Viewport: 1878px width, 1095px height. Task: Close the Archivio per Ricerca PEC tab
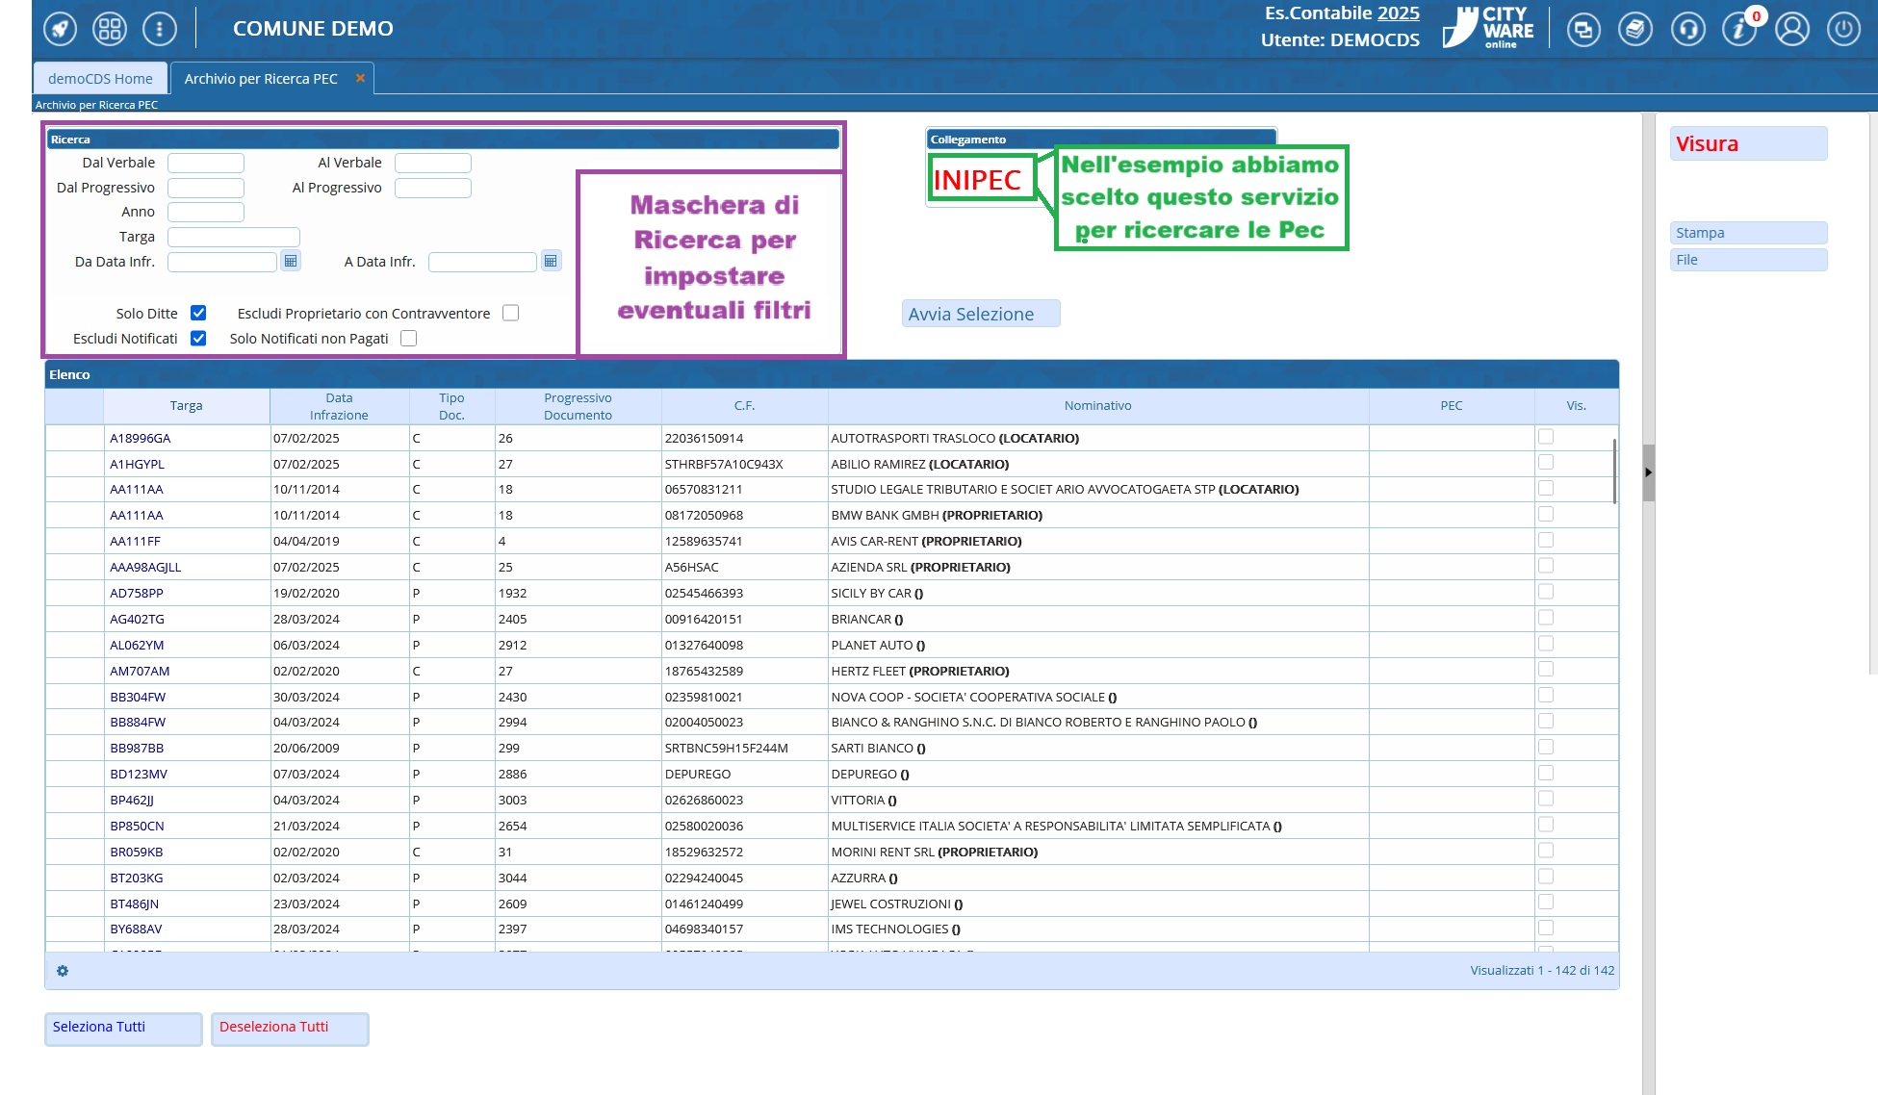[360, 78]
